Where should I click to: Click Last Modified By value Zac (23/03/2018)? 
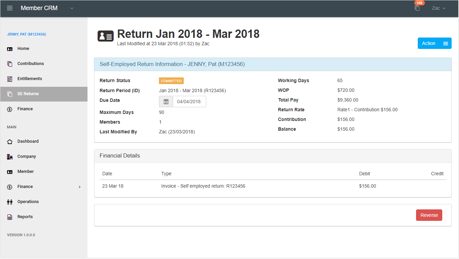click(177, 132)
